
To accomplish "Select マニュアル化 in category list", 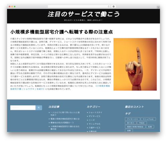I will [x=95, y=124].
